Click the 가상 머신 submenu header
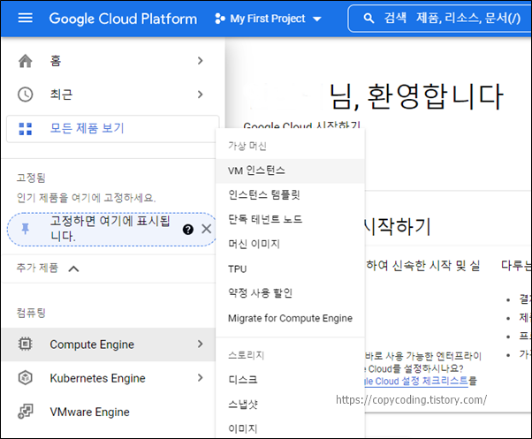532x439 pixels. pyautogui.click(x=247, y=146)
